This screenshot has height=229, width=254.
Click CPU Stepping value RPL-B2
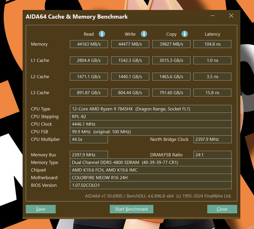pos(151,116)
